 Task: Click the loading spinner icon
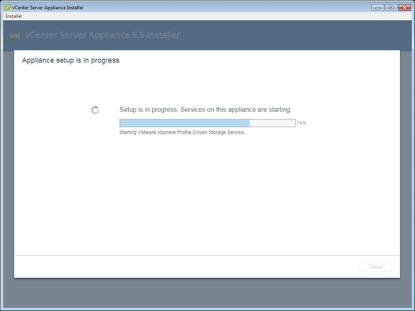[95, 110]
